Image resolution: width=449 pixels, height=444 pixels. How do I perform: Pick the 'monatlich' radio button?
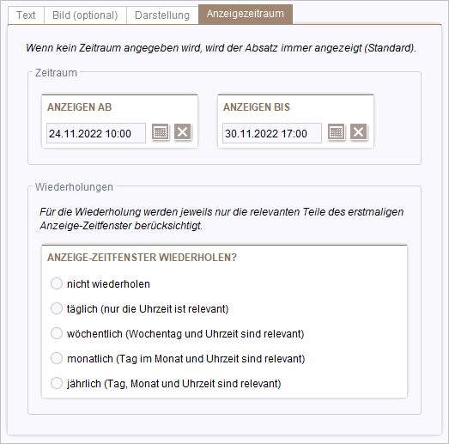(x=57, y=358)
